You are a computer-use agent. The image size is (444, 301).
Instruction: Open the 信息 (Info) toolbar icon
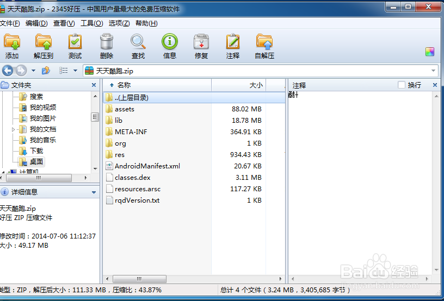170,46
